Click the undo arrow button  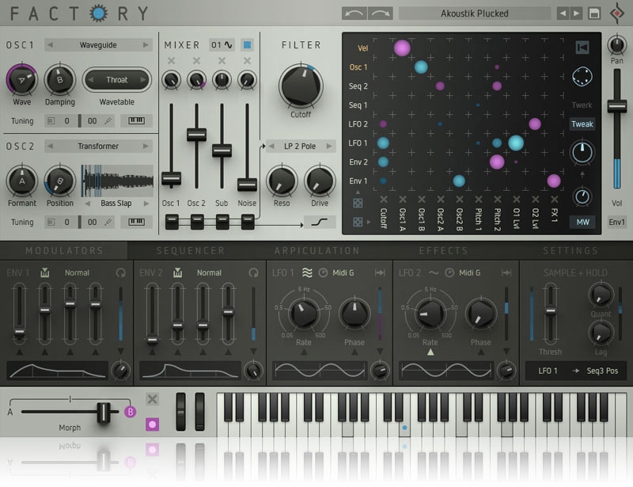354,13
